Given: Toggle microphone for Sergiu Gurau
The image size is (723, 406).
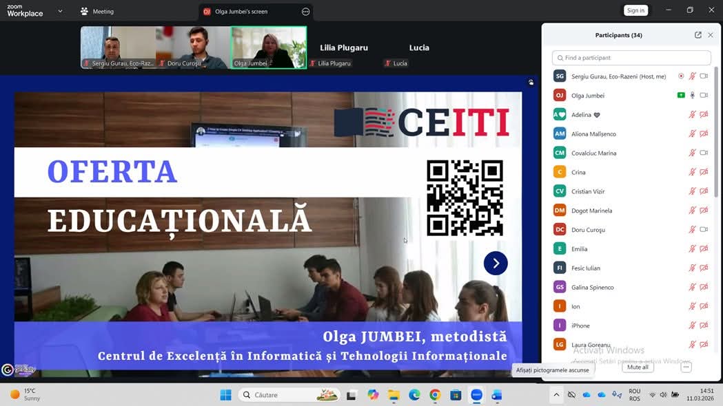Looking at the screenshot, I should (692, 76).
